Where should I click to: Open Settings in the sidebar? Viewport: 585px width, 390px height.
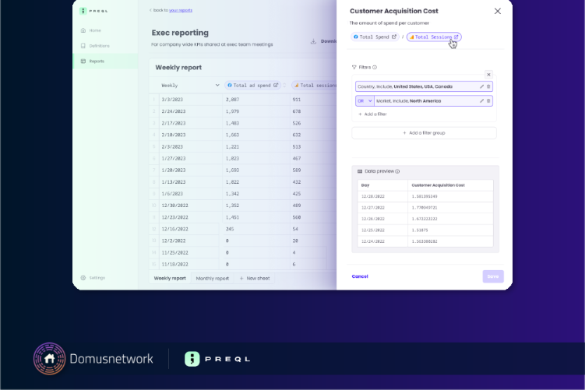click(93, 278)
